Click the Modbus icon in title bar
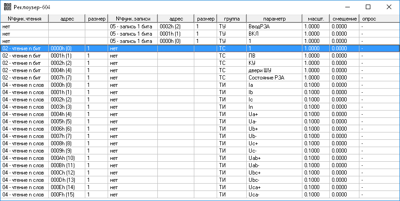400x201 pixels. coord(7,7)
